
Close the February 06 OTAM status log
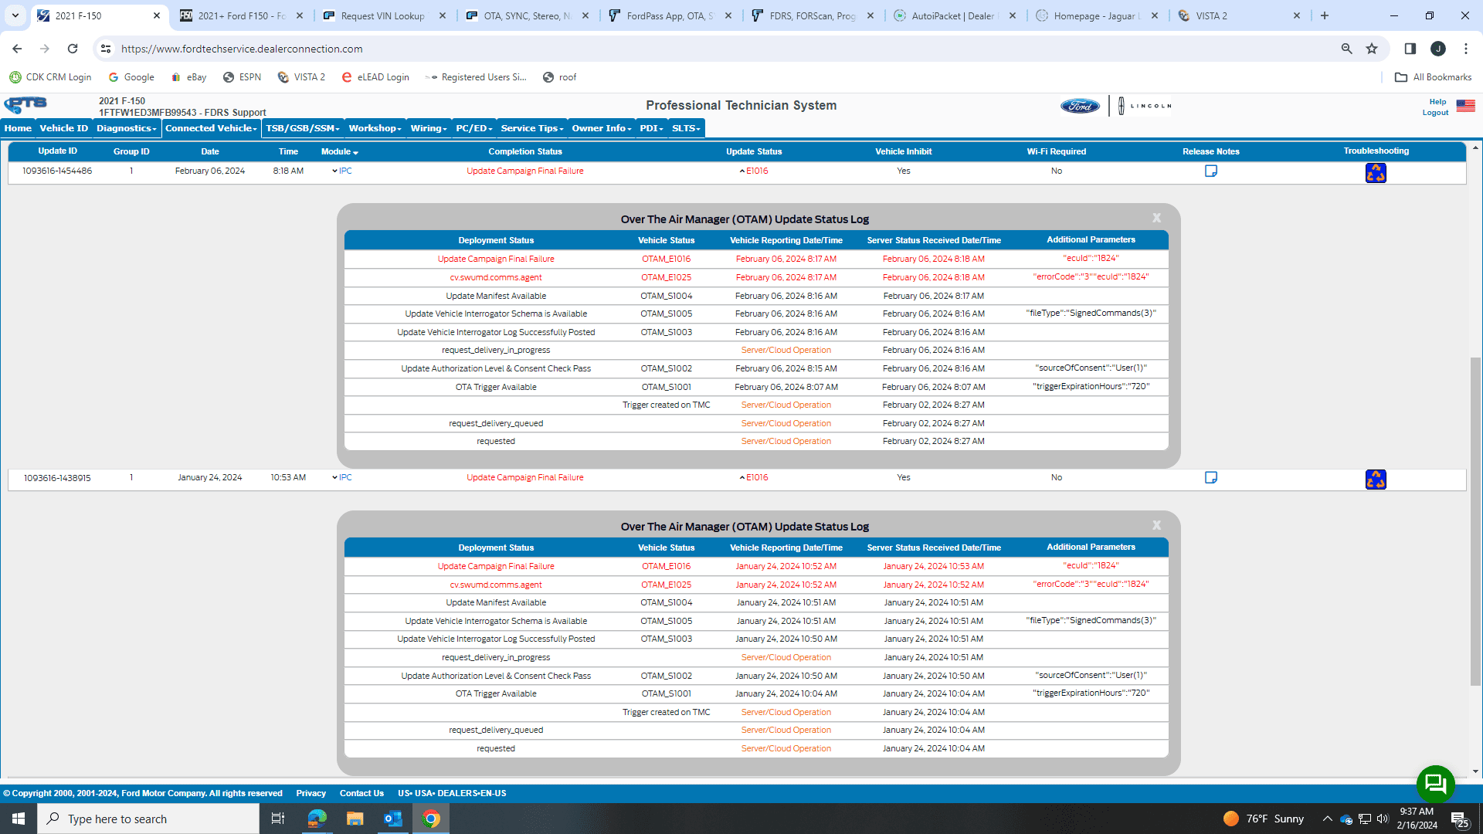coord(1156,219)
